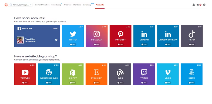Open the announcements megaphone icon
The width and height of the screenshot is (212, 104).
click(198, 5)
